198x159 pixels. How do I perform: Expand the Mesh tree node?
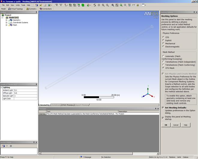click(6, 25)
